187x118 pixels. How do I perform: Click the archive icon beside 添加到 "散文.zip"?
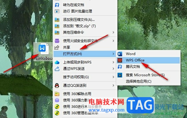point(57,26)
